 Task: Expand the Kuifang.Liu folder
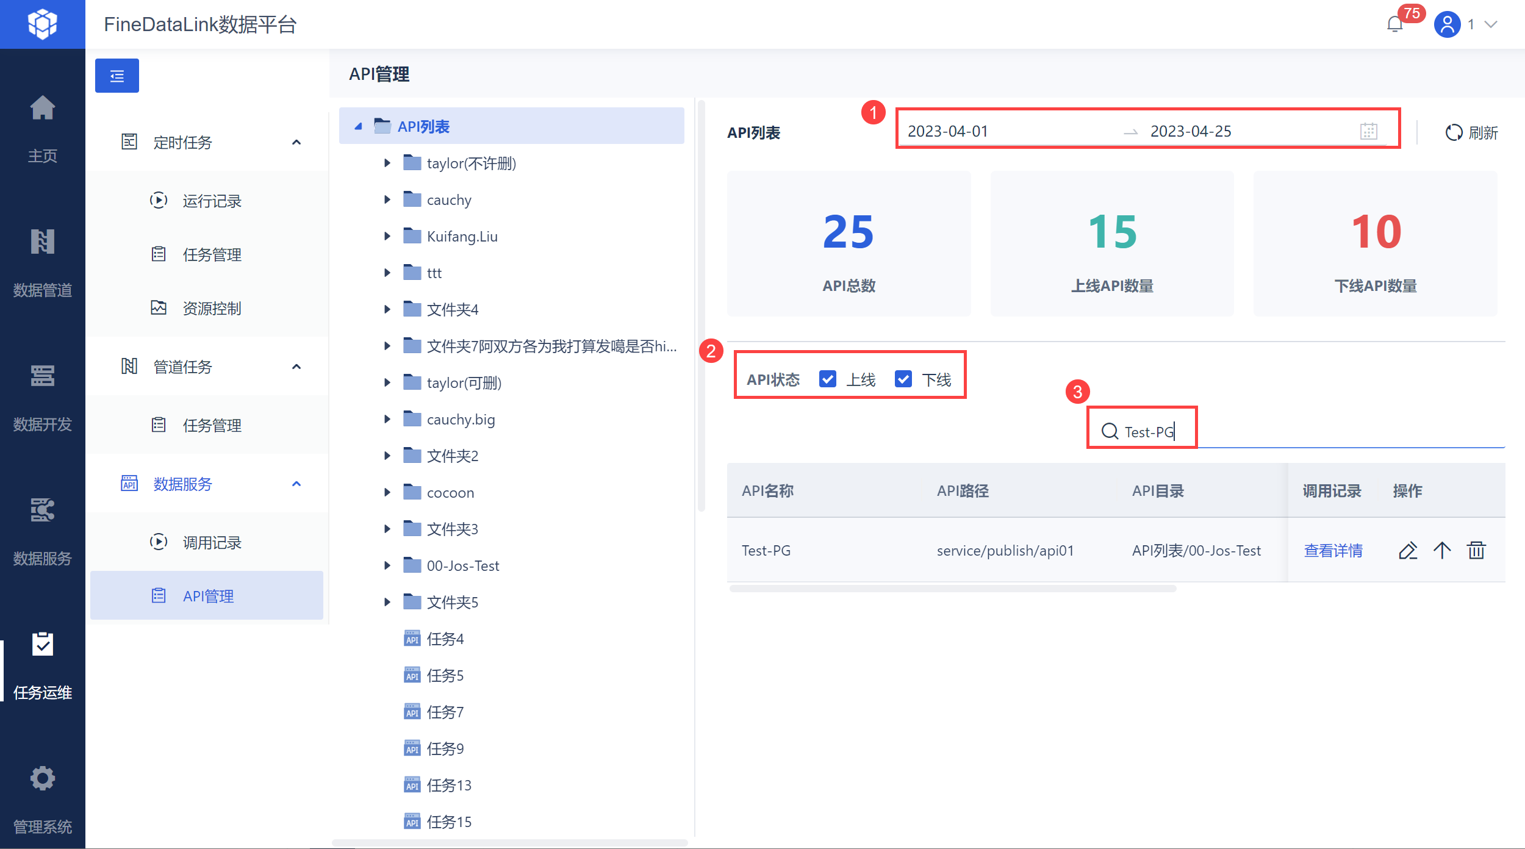click(387, 236)
